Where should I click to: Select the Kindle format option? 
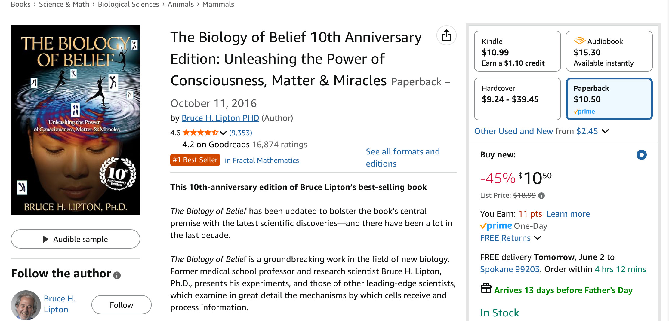(x=517, y=51)
